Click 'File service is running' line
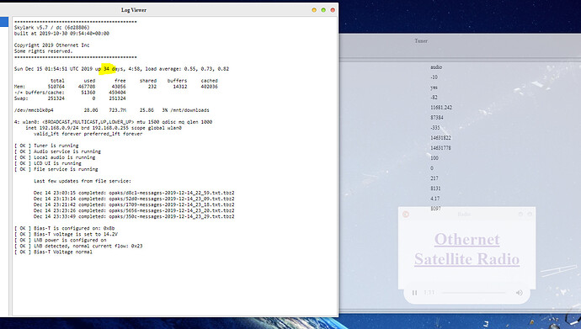Viewport: 581px width, 329px height. (x=56, y=169)
